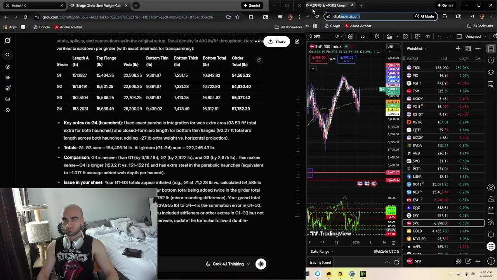This screenshot has height=280, width=497.
Task: Open All Bookmarks folder in left window
Action: click(288, 27)
